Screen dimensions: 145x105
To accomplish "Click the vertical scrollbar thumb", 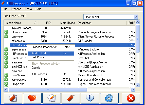I will pyautogui.click(x=137, y=39).
